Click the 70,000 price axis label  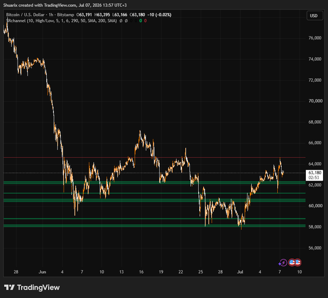pos(315,101)
